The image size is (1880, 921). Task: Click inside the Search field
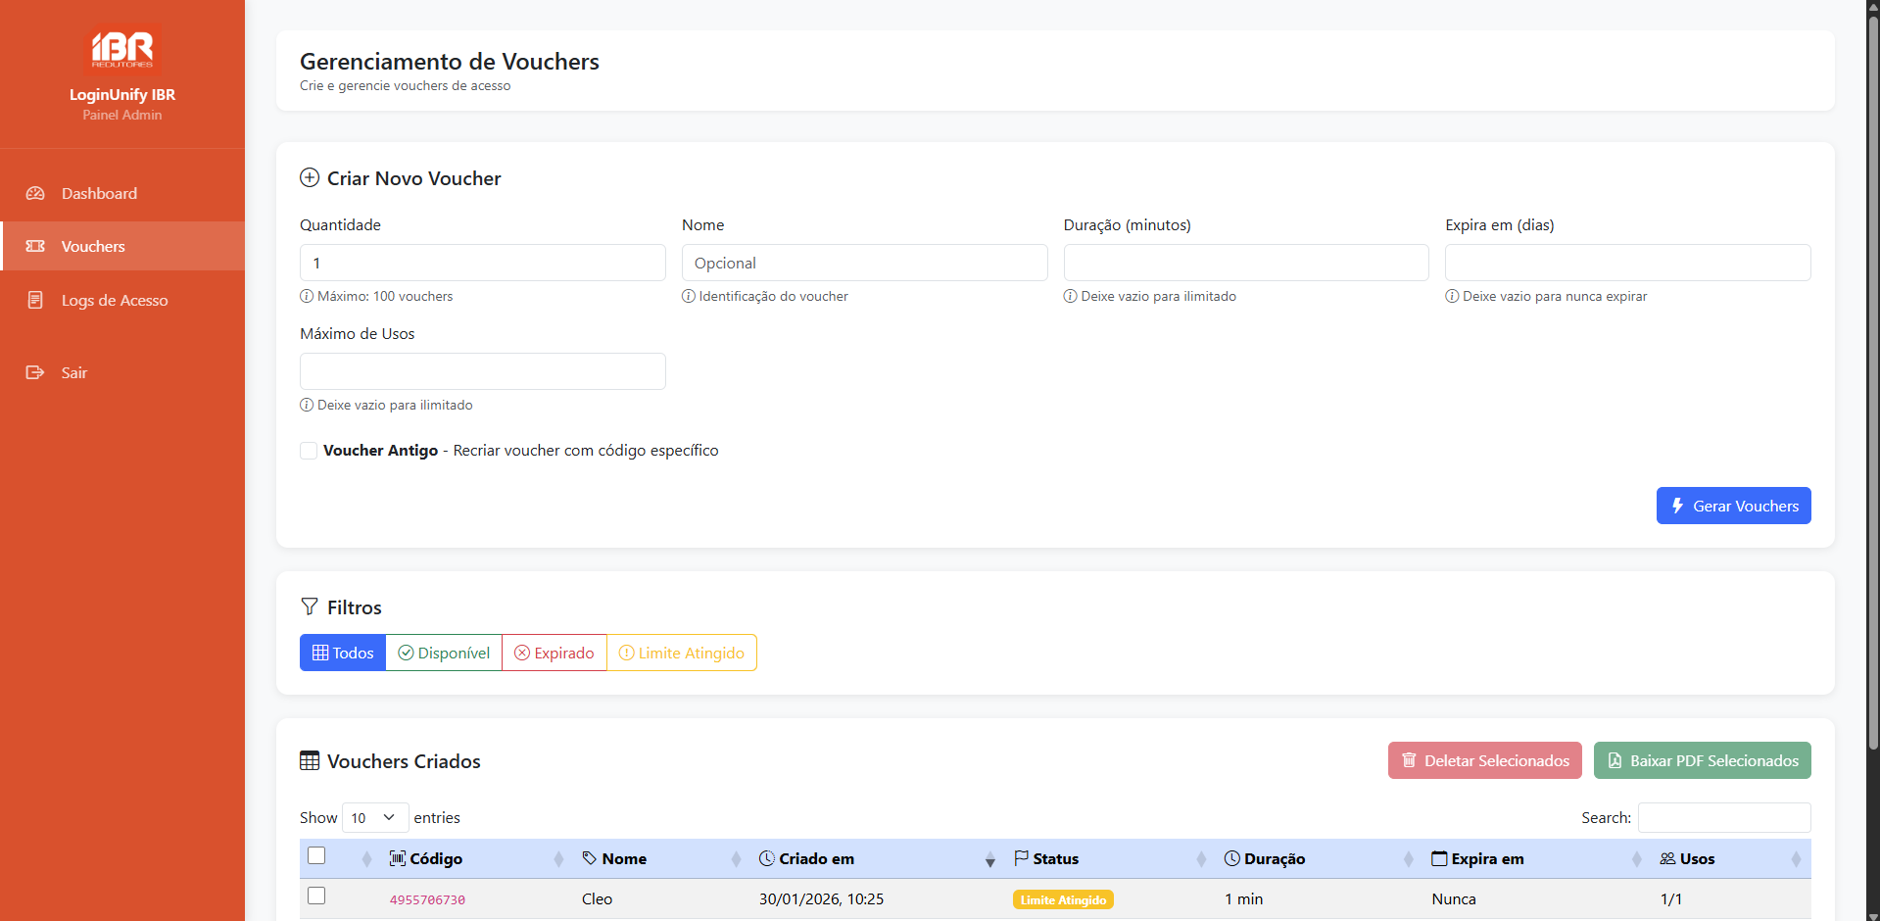1724,817
